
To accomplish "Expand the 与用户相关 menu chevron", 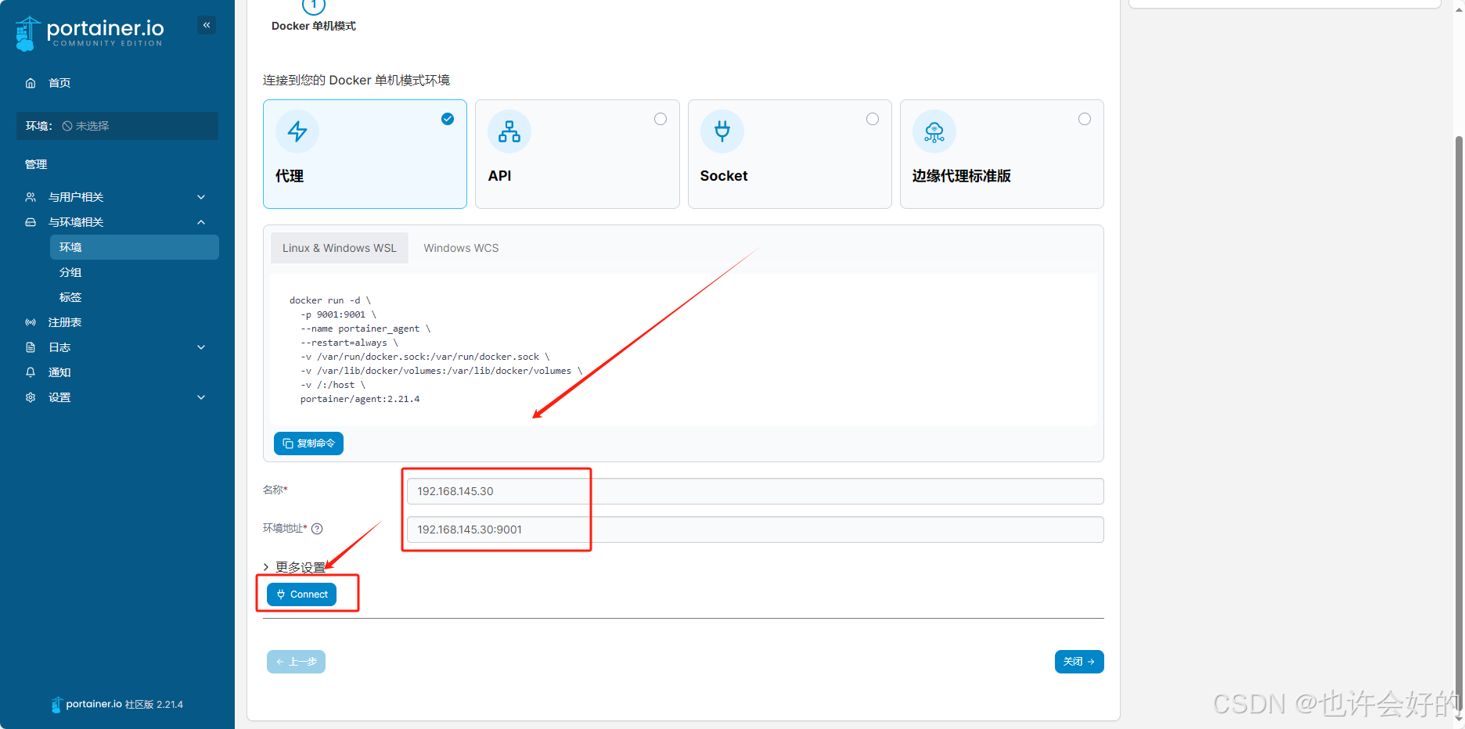I will point(201,197).
